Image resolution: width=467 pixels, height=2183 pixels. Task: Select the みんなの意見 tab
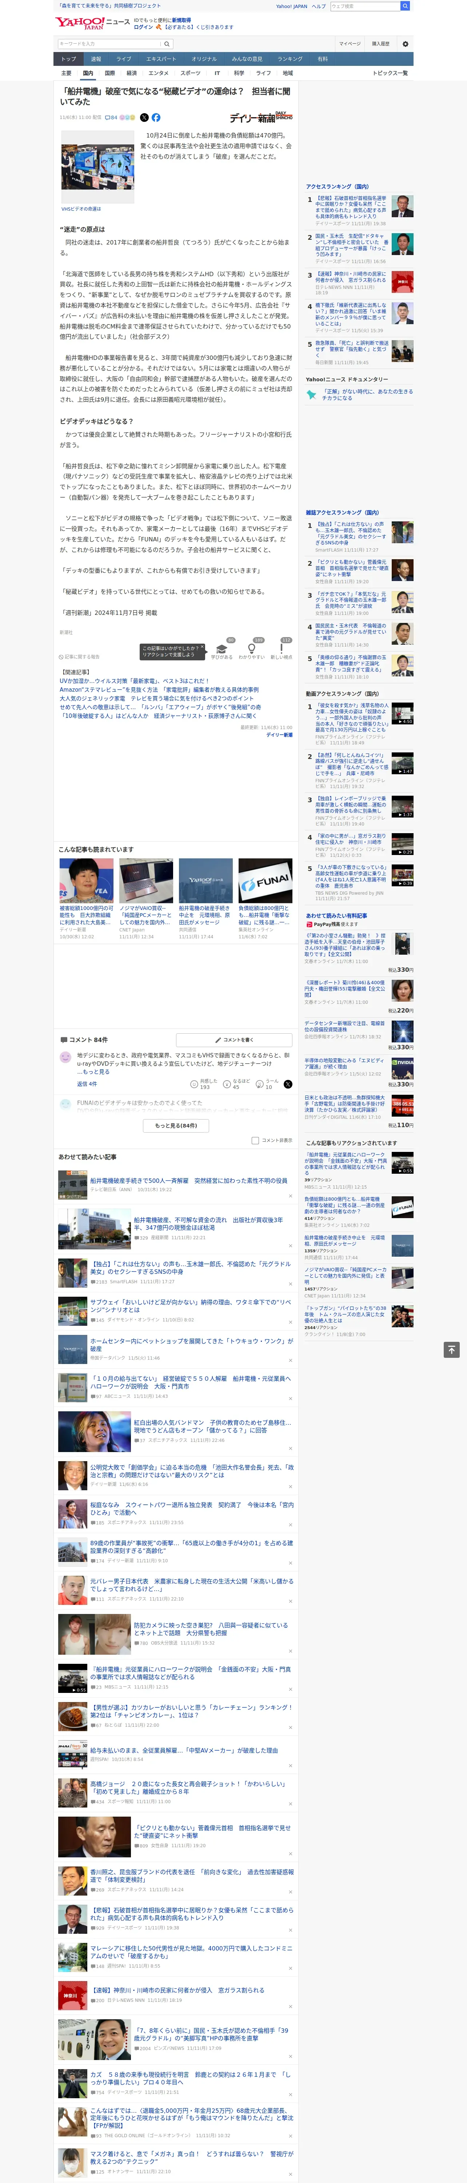(247, 59)
